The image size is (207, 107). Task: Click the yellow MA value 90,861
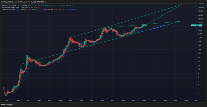click(51, 10)
